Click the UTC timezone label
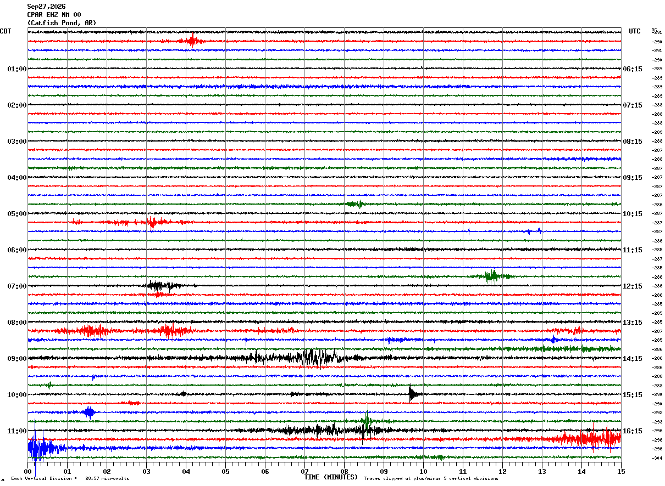The height and width of the screenshot is (486, 665). (635, 31)
